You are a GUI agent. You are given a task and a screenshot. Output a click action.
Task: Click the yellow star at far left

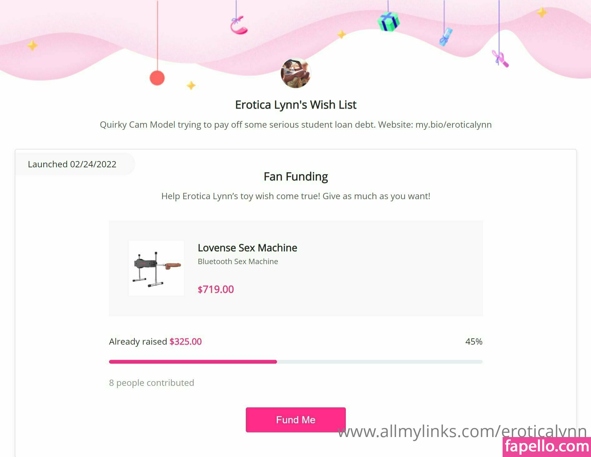[x=32, y=46]
